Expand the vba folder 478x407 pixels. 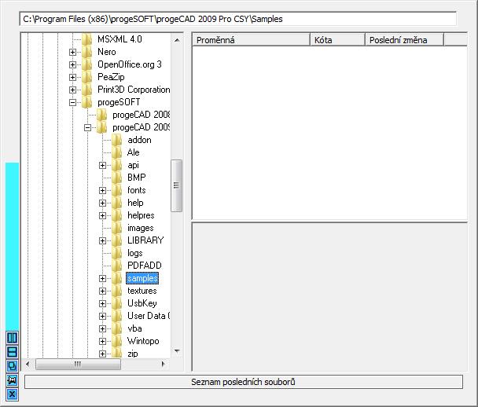102,328
